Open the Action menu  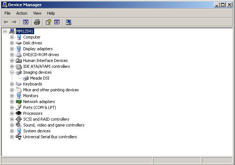(x=22, y=13)
